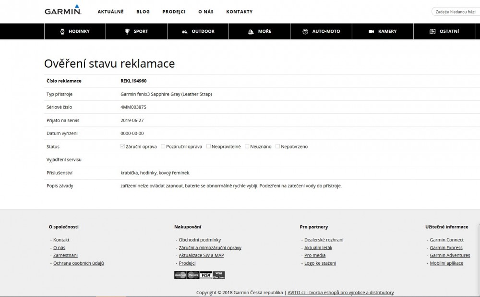The height and width of the screenshot is (297, 480).
Task: Click the MasterCard payment icon
Action: tap(180, 275)
